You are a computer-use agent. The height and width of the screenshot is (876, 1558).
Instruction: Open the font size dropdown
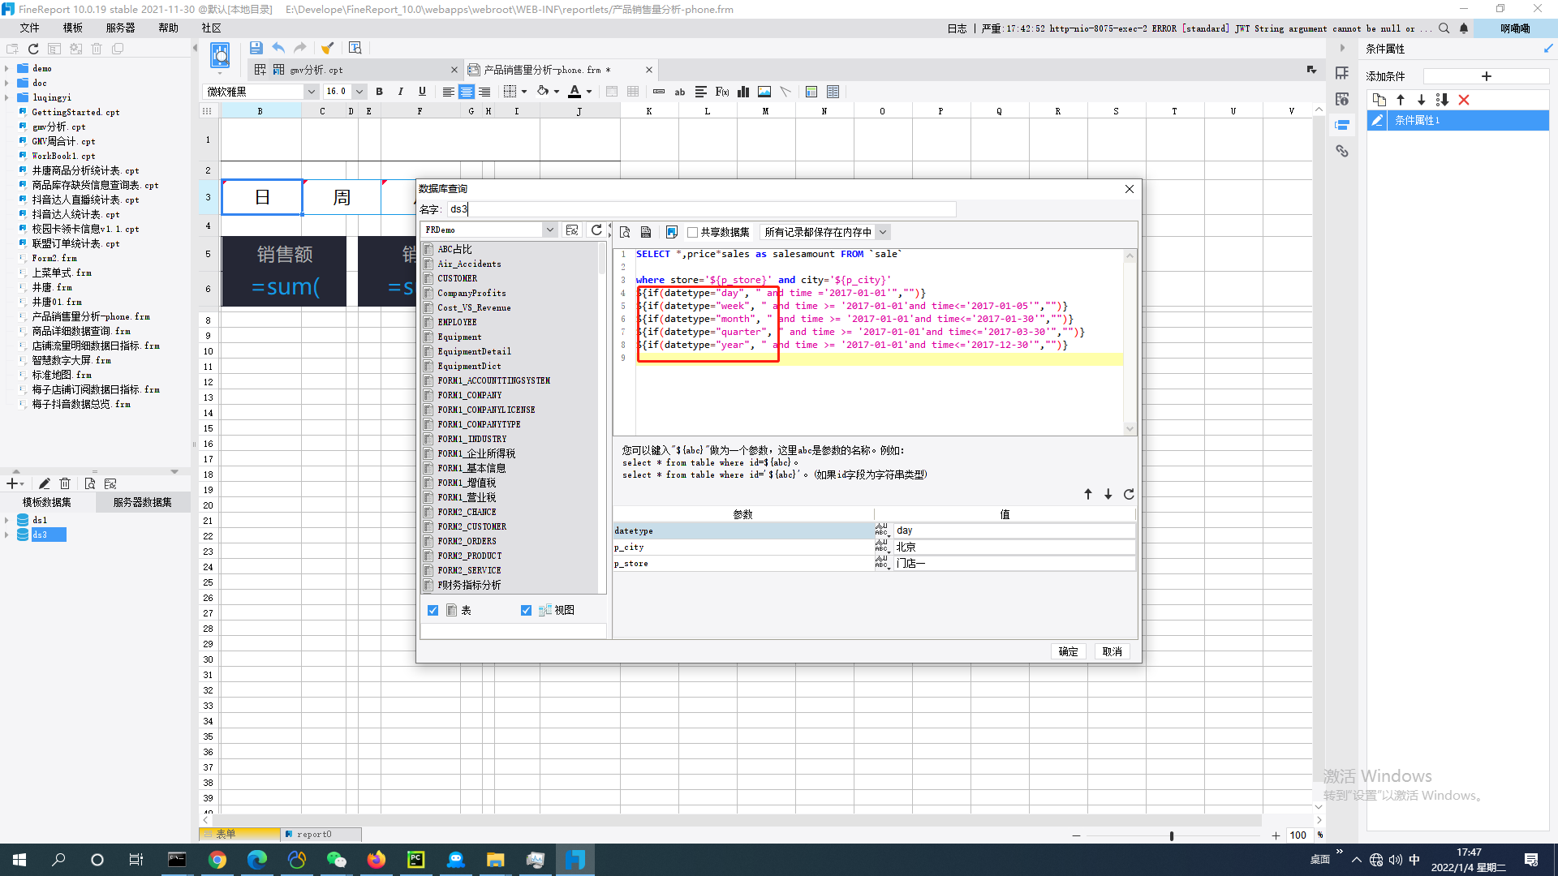coord(359,92)
